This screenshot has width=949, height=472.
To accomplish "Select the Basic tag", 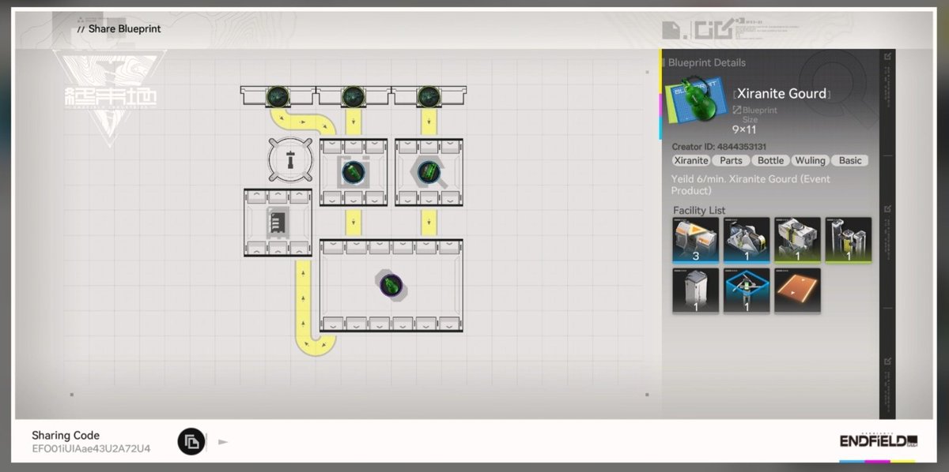I will click(x=850, y=160).
